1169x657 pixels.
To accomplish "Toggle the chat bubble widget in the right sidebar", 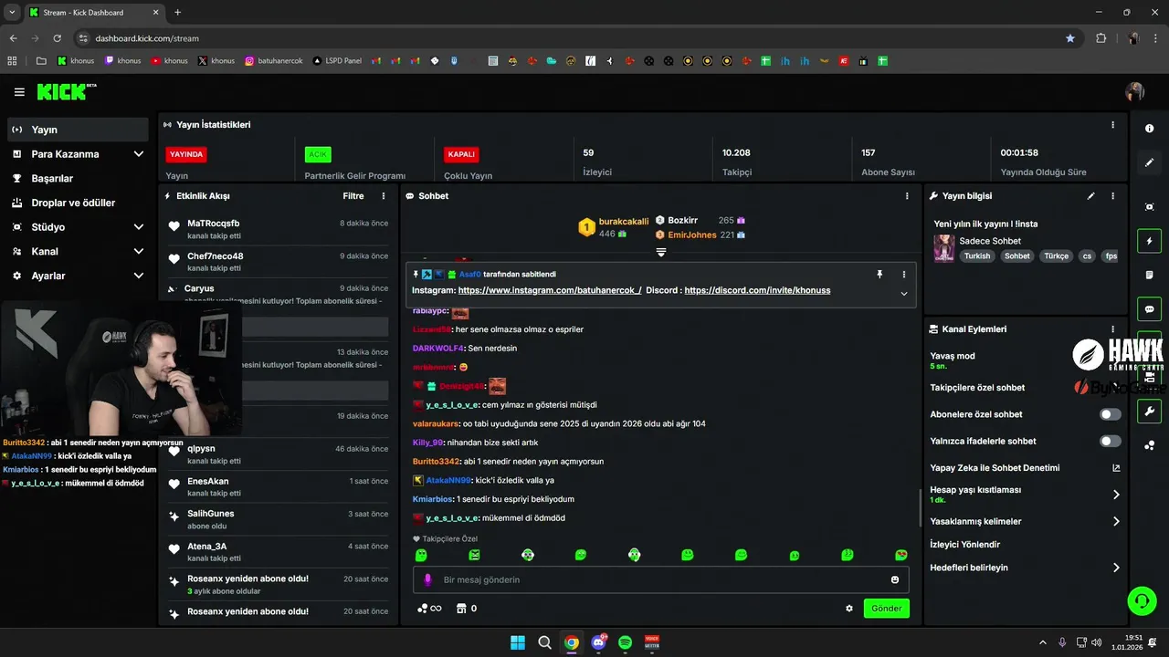I will pyautogui.click(x=1150, y=308).
